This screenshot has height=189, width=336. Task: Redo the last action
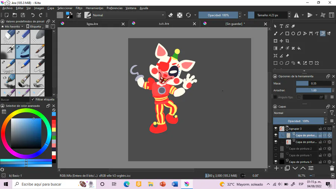click(x=41, y=15)
